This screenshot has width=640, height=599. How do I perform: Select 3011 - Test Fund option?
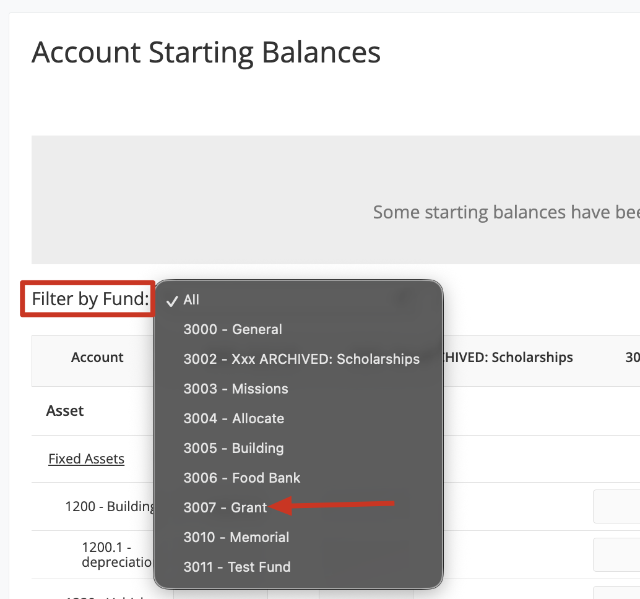[237, 567]
